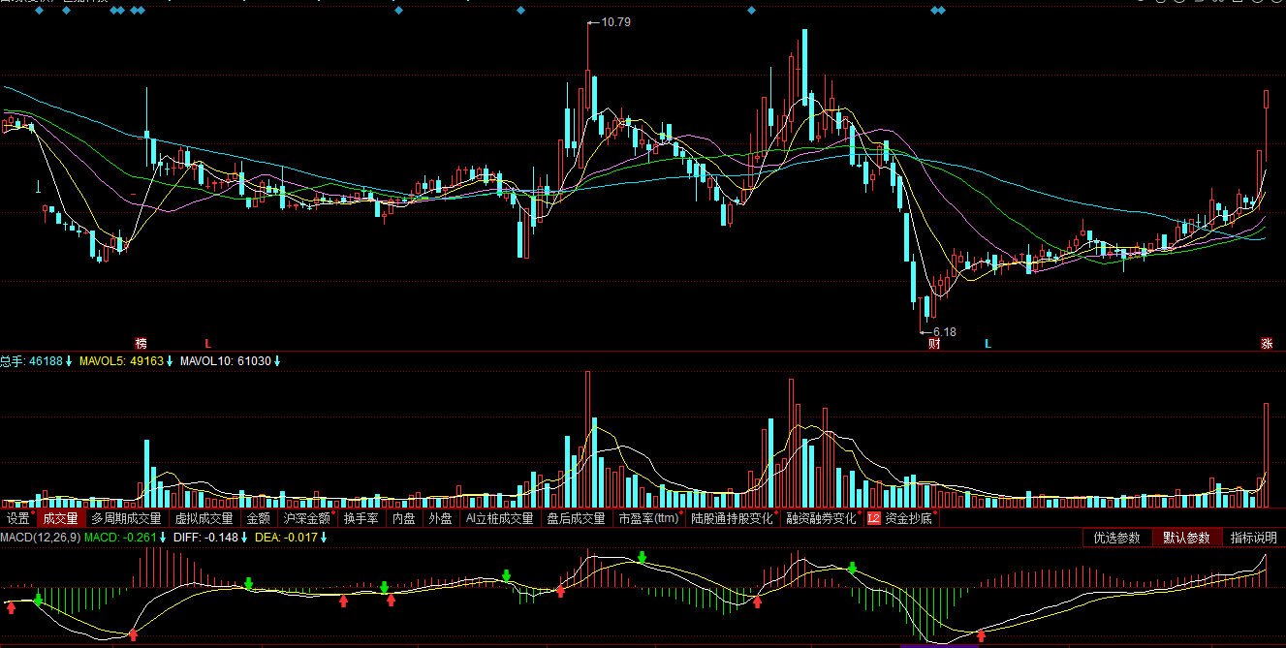Switch to the 外盘 tab
This screenshot has width=1286, height=648.
pos(440,519)
